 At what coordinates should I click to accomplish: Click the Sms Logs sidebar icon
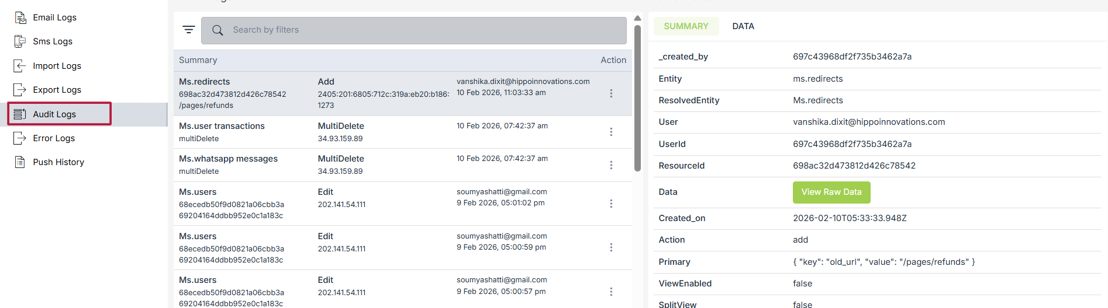point(20,41)
